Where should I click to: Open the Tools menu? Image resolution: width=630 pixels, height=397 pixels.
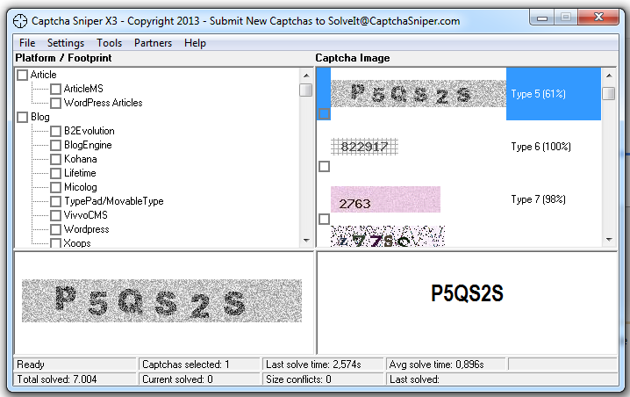coord(109,43)
